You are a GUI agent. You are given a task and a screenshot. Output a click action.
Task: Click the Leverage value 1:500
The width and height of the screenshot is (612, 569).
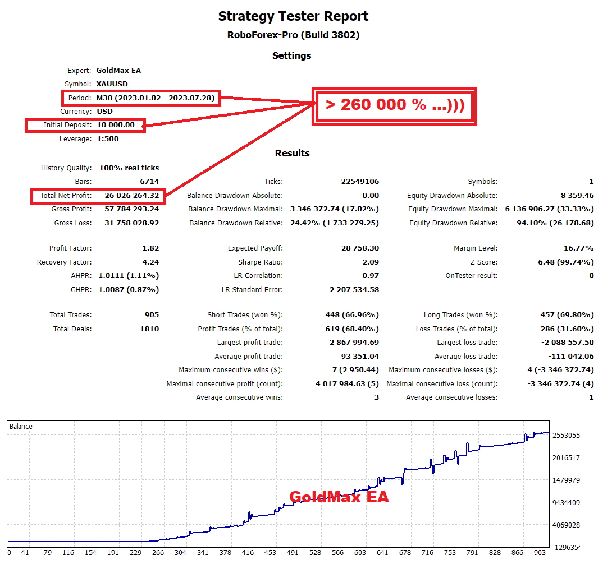[x=108, y=138]
